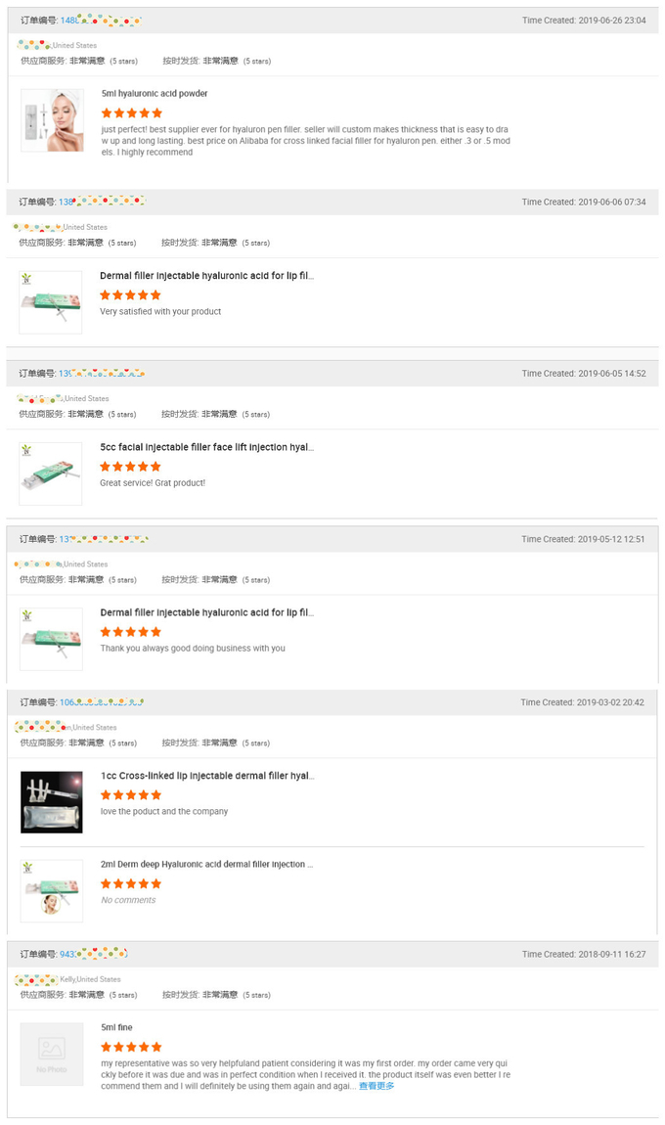Expand the review with 查看更多 link
The width and height of the screenshot is (665, 1125).
coord(377,1086)
